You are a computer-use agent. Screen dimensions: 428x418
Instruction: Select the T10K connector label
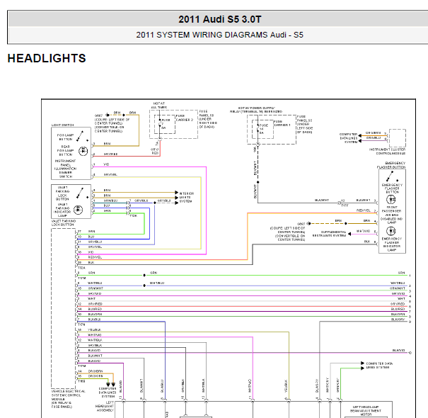tap(133, 215)
